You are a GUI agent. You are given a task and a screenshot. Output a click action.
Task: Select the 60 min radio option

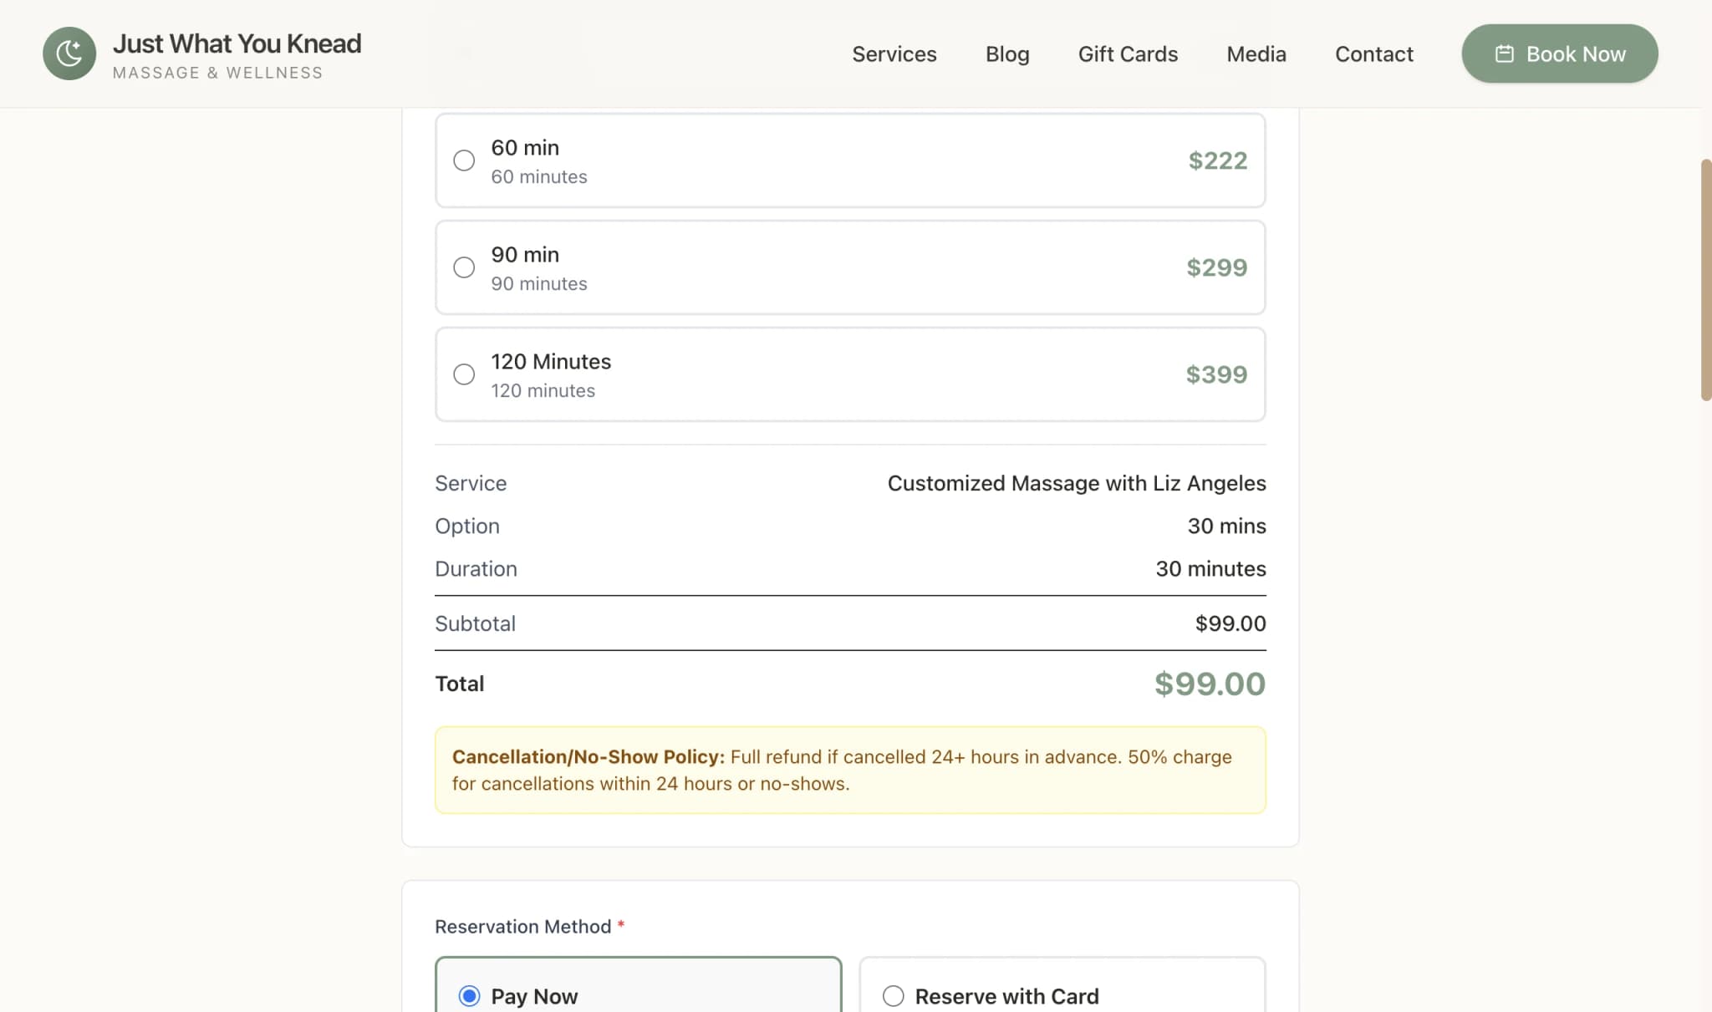[464, 160]
